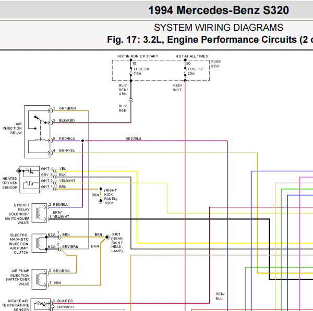This screenshot has height=311, width=313.
Task: Click the "YEL/WHT" label at oxygen sensor pin 2
Action: [67, 181]
